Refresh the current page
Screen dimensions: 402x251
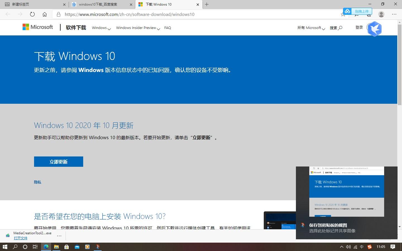click(x=32, y=14)
